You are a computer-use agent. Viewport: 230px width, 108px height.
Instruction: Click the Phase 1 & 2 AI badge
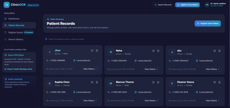[33, 5]
